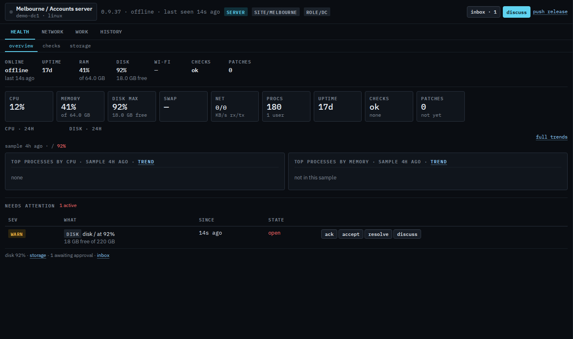The image size is (573, 339).
Task: Open TREND link for top memory processes
Action: click(x=438, y=162)
